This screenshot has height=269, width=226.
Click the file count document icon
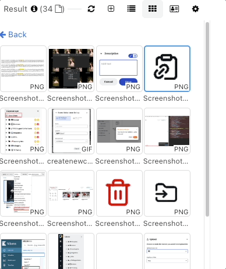click(59, 9)
